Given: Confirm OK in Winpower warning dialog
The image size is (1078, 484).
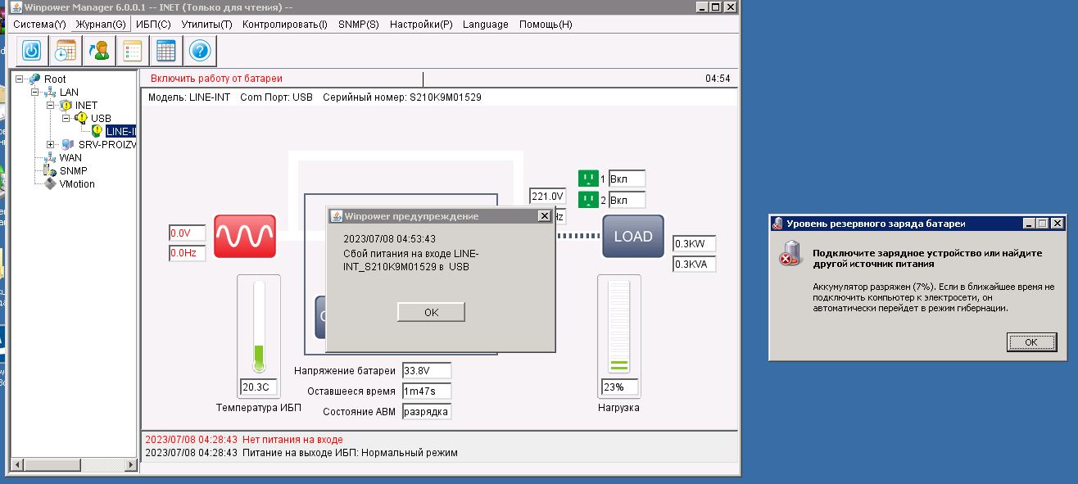Looking at the screenshot, I should 431,312.
